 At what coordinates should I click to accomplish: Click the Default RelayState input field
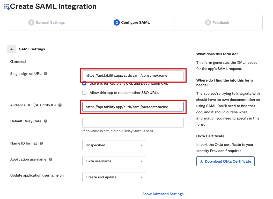click(x=133, y=123)
